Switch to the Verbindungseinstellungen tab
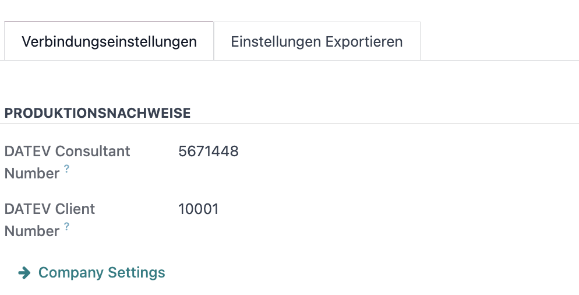The image size is (579, 295). 109,41
